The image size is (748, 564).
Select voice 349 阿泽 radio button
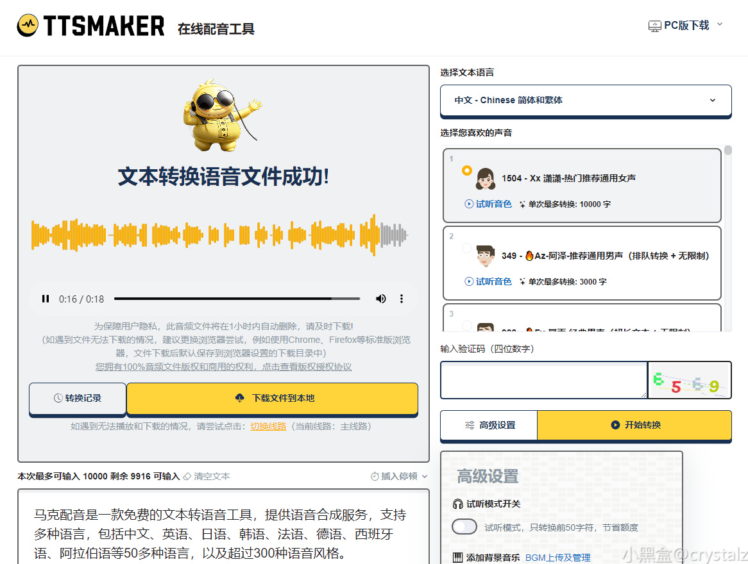pos(467,248)
